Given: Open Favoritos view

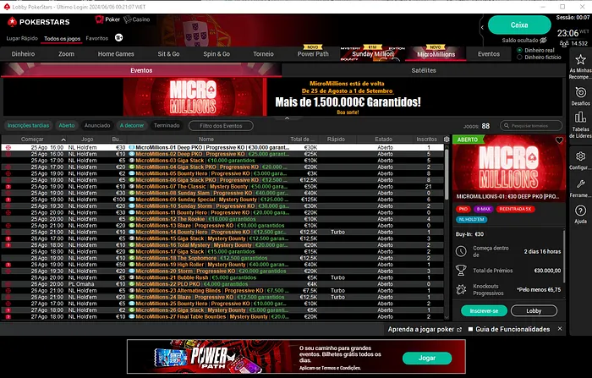Looking at the screenshot, I should click(96, 38).
